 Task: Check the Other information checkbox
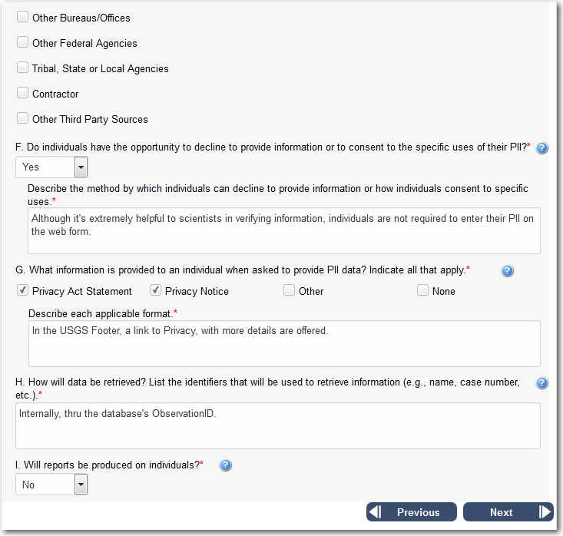click(x=290, y=290)
